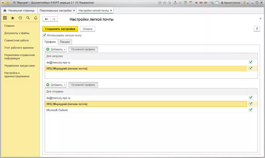This screenshot has height=158, width=265.
Task: Switch to the Письмо tab
Action: pyautogui.click(x=65, y=42)
